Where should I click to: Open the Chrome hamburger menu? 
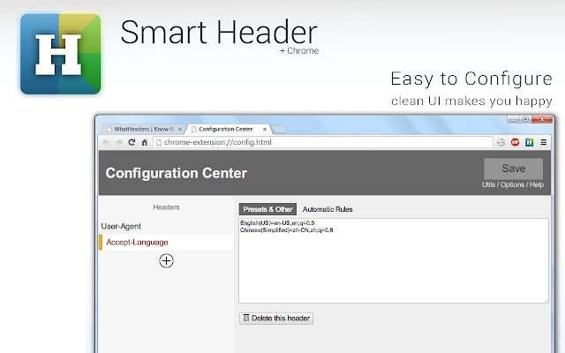[x=544, y=142]
